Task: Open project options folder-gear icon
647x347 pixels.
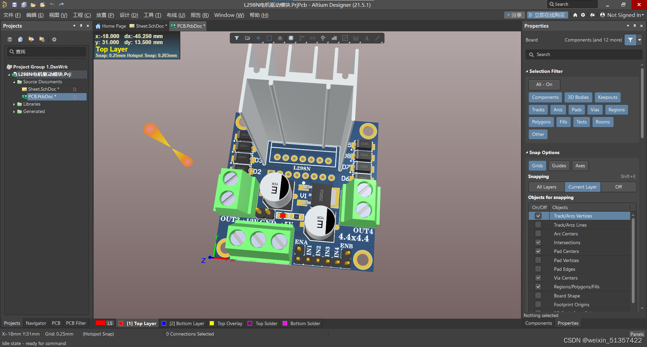Action: 42,39
